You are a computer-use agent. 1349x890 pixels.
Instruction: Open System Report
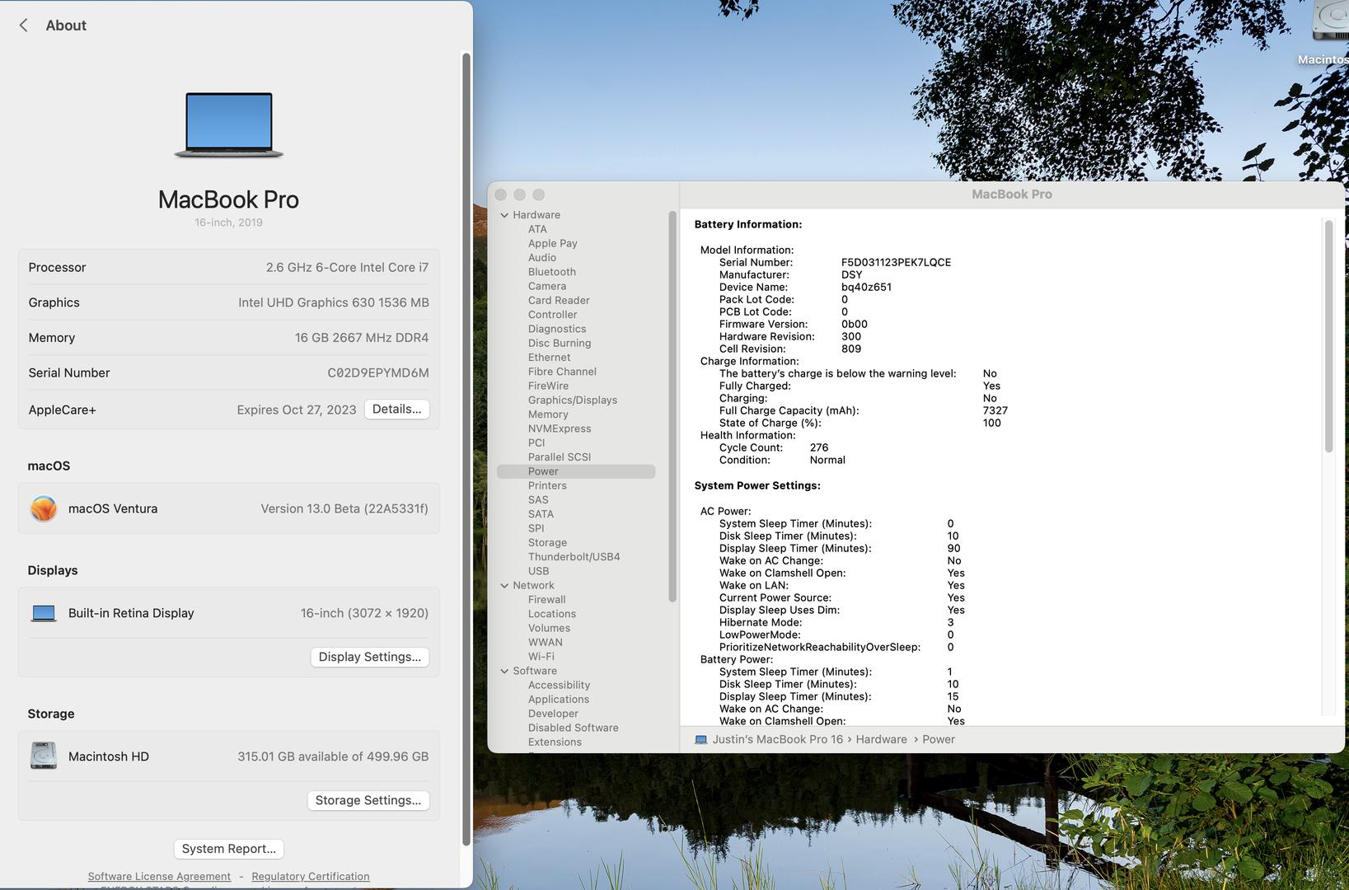[228, 849]
